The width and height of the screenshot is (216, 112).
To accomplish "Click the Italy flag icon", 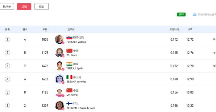I will click(69, 77).
